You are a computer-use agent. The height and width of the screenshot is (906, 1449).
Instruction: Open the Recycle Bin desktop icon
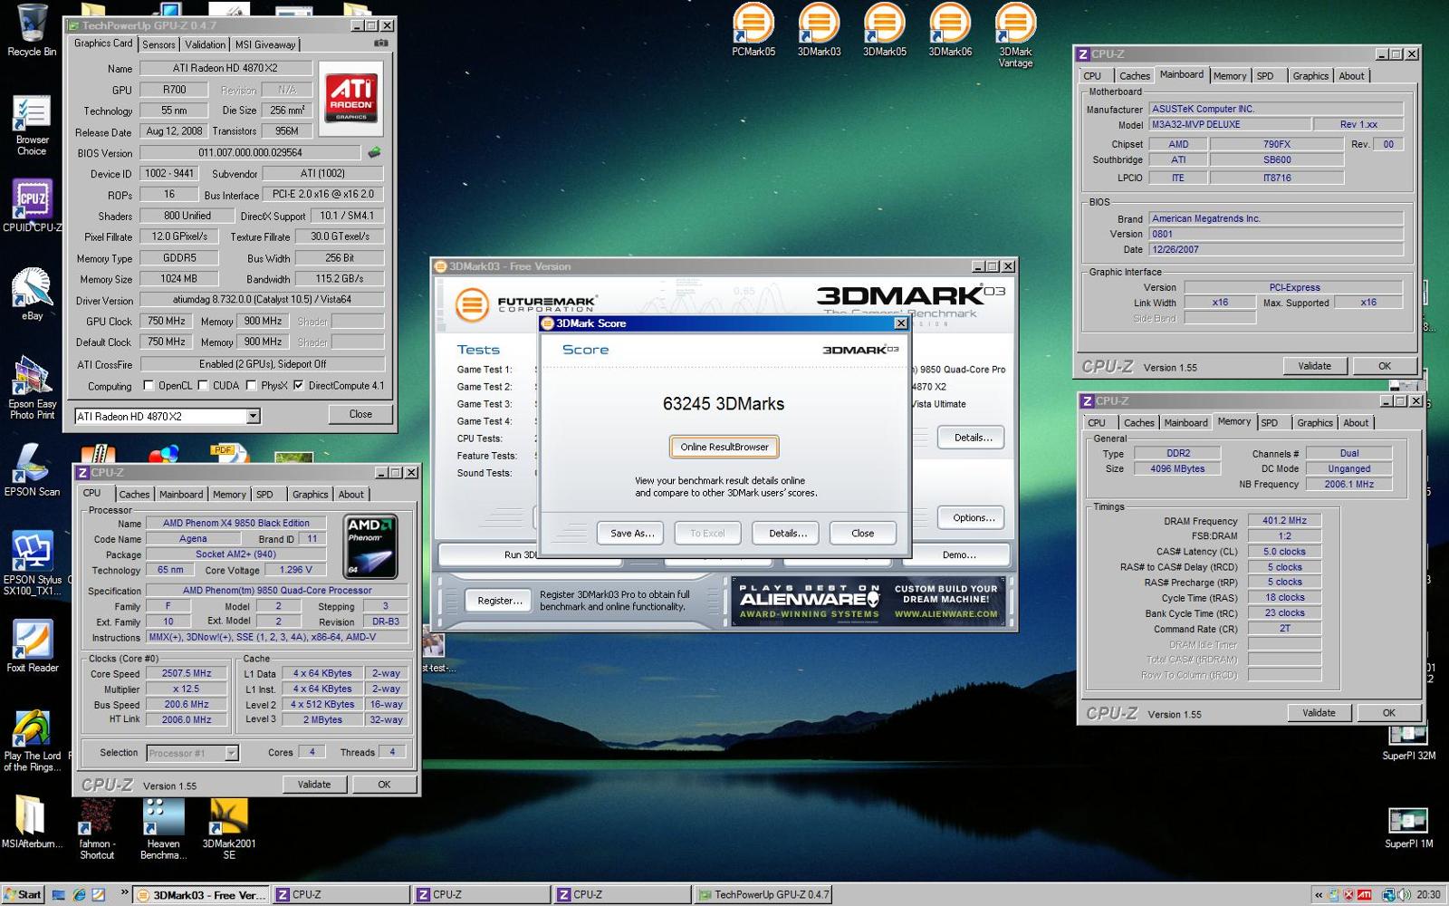click(x=32, y=30)
